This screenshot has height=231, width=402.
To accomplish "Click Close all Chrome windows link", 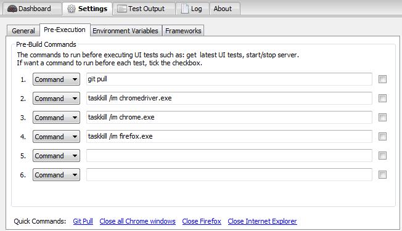I will 137,221.
